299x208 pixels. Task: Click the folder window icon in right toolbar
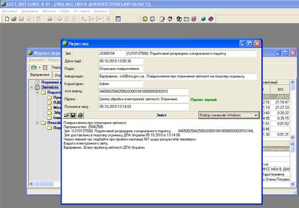point(187,19)
